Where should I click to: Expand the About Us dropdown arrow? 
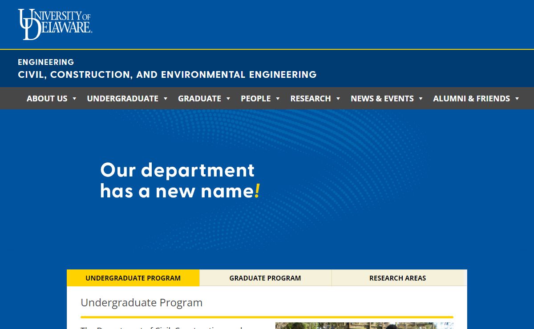coord(74,99)
